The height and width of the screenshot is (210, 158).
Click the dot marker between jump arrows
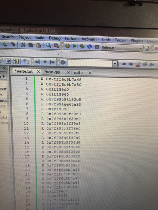45,62
